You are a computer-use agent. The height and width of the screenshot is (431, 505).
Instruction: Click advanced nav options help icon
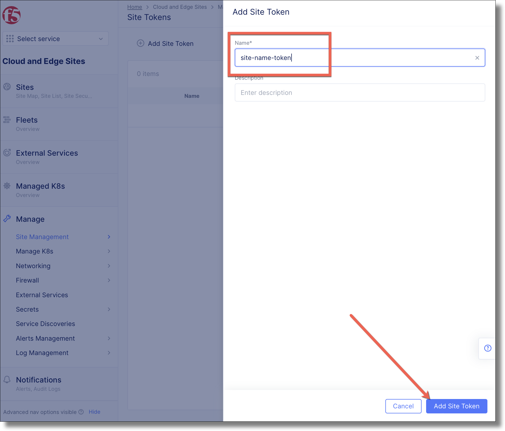point(81,412)
